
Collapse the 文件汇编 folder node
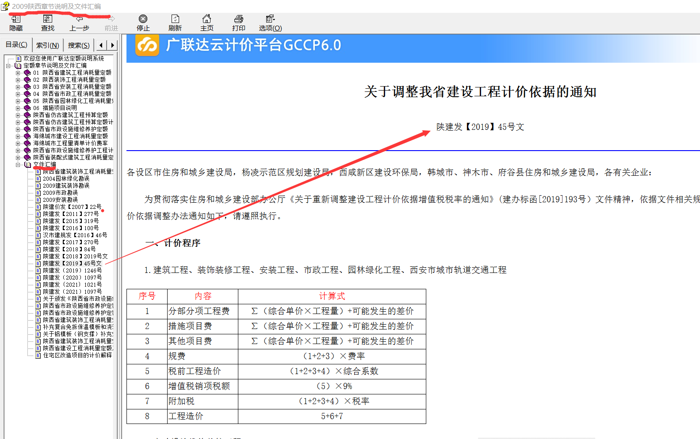(18, 165)
